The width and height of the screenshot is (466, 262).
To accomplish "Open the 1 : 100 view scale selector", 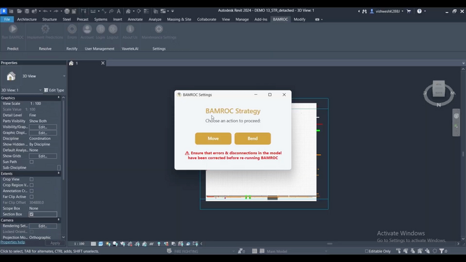I will coord(79,243).
